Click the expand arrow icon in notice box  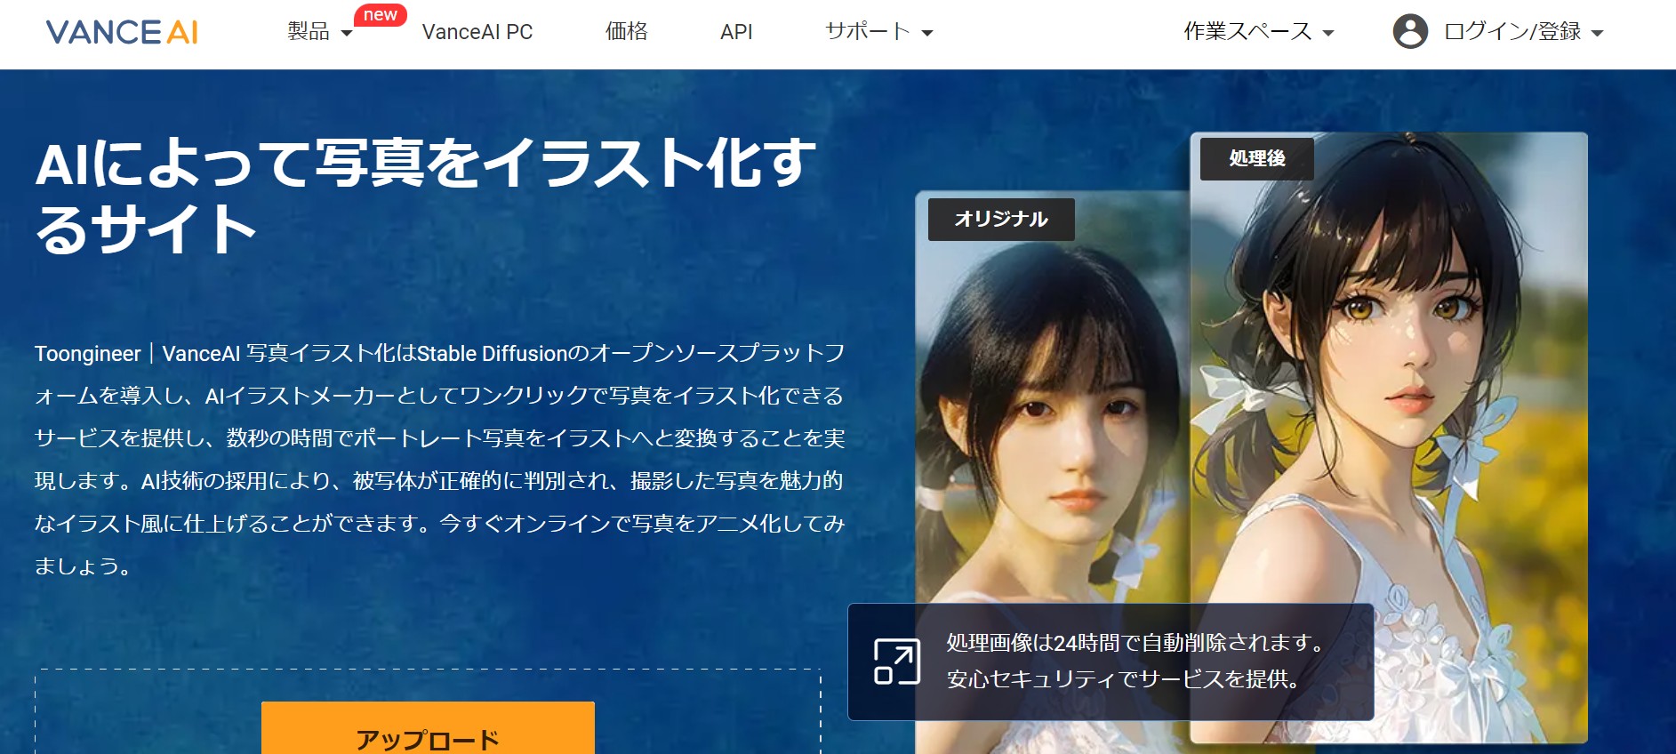[x=896, y=662]
